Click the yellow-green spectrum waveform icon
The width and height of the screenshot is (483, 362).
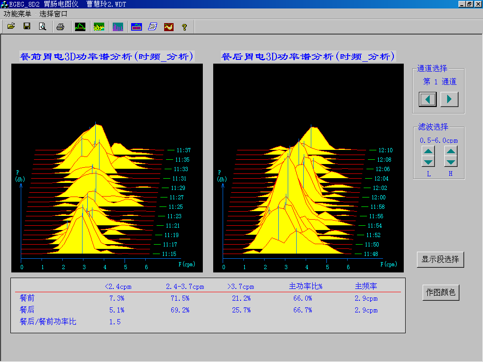click(x=99, y=27)
